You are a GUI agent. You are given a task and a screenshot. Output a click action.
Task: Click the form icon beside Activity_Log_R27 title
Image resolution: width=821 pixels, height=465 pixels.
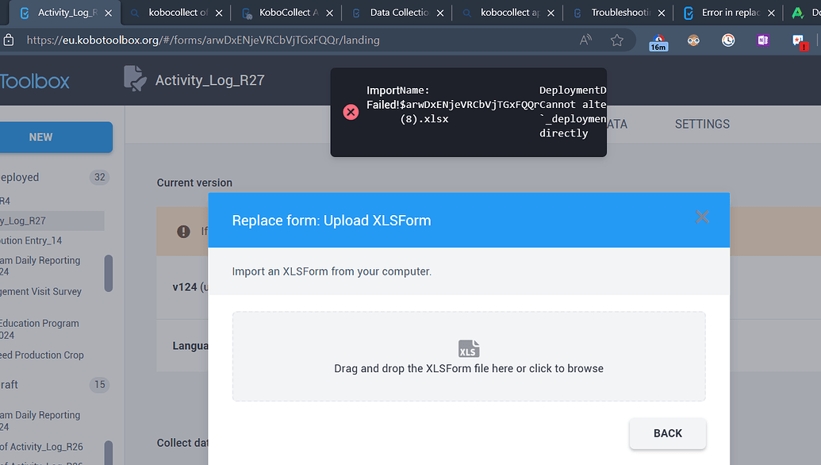pyautogui.click(x=135, y=79)
